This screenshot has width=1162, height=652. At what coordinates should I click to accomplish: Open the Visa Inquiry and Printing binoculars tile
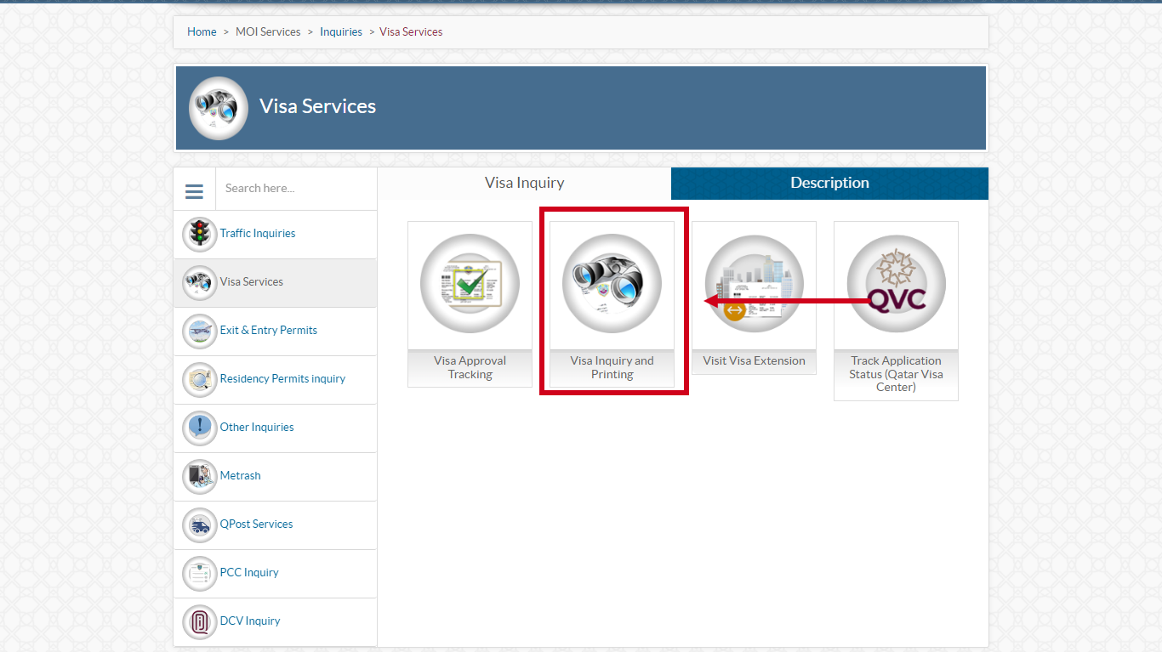[612, 304]
